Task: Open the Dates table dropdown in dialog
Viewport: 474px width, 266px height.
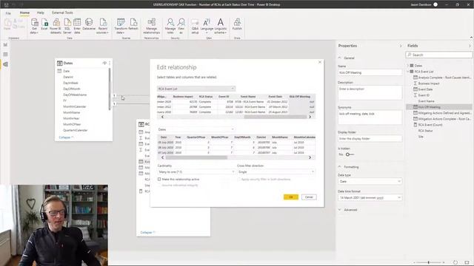Action: click(196, 129)
